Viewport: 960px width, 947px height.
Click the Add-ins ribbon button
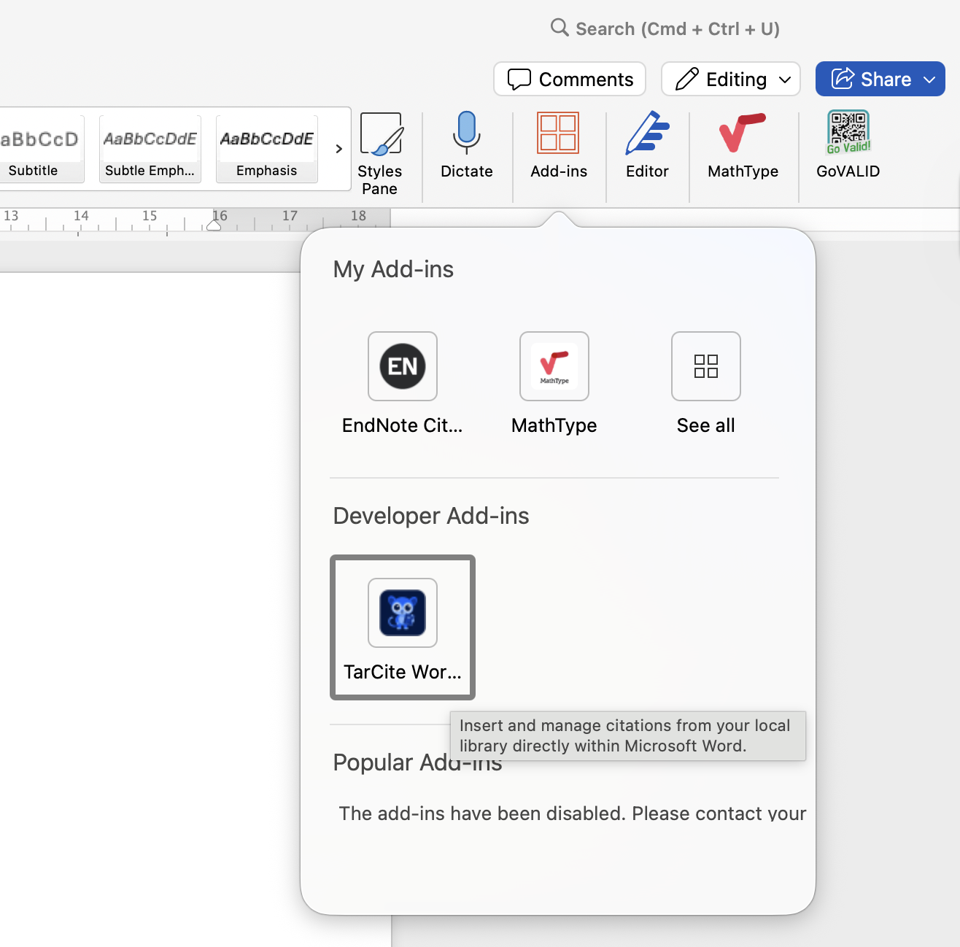[x=559, y=145]
